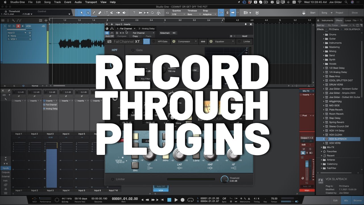Screen dimensions: 364x205
Task: Click the video player filmstrip icon
Action: point(257,13)
